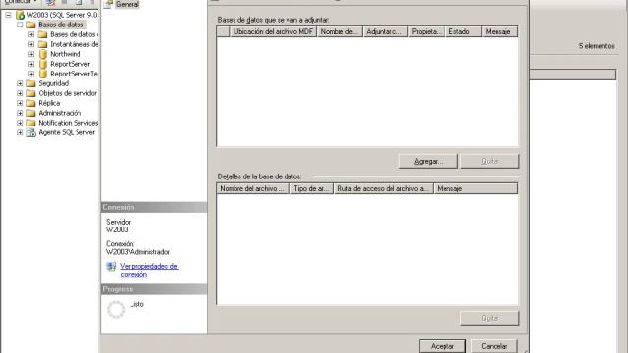Open the Conectar dropdown in Object Explorer
Screen dimensions: 628x353
[x=21, y=2]
